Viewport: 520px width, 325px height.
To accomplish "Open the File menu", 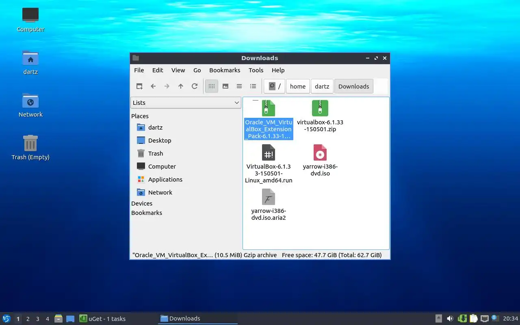I will 139,70.
